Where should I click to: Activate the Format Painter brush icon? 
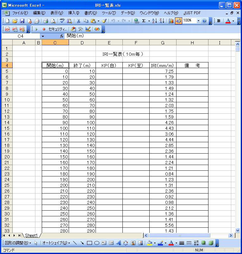(104, 21)
